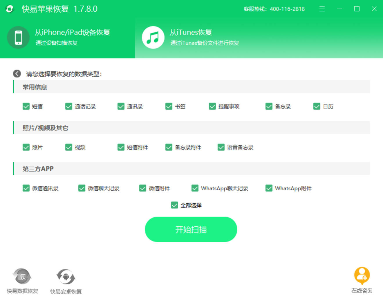Image resolution: width=383 pixels, height=296 pixels.
Task: Click the music note icon on the iTunes tab
Action: pyautogui.click(x=153, y=37)
